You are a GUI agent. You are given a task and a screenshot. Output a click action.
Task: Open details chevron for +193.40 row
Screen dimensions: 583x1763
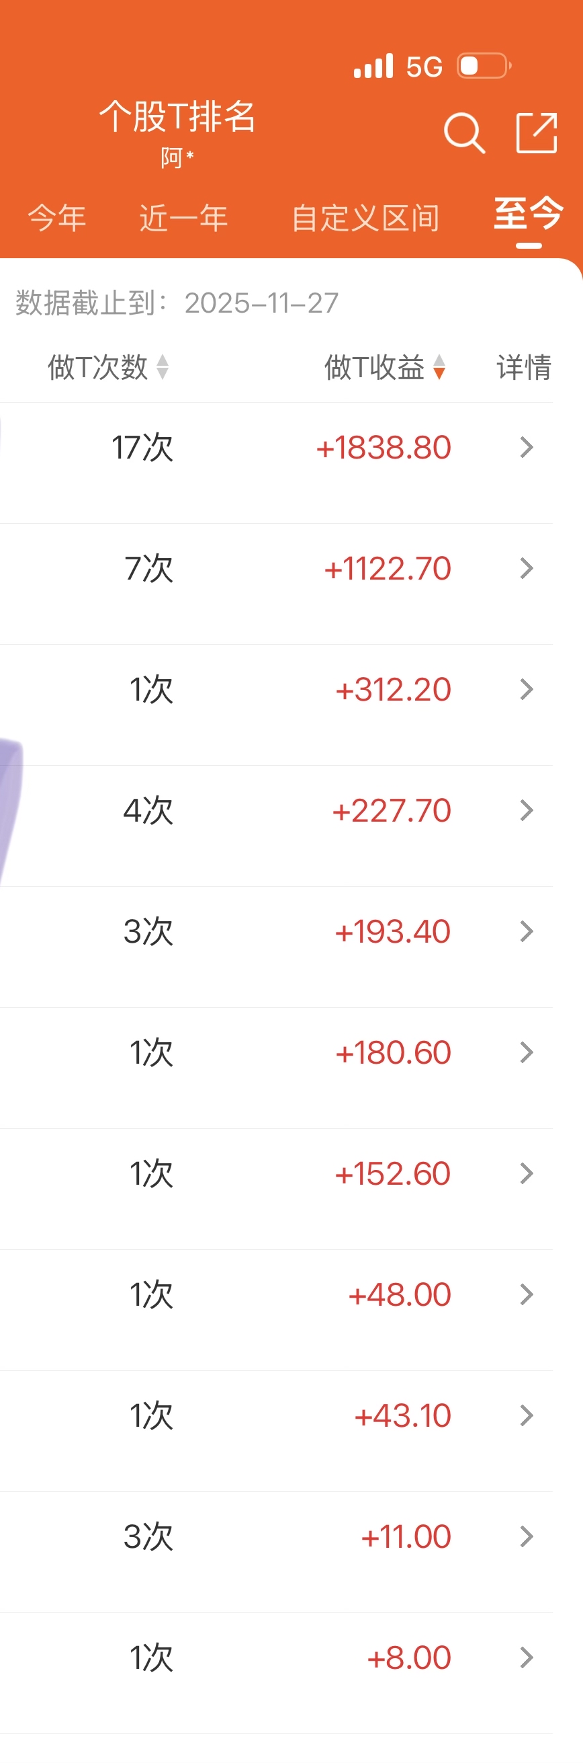[x=527, y=931]
